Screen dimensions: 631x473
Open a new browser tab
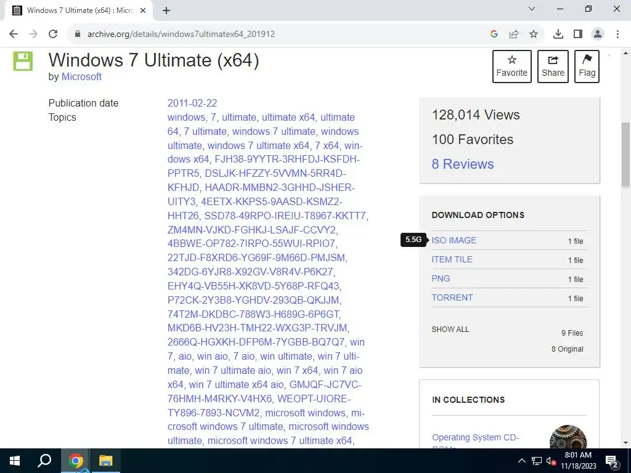166,10
